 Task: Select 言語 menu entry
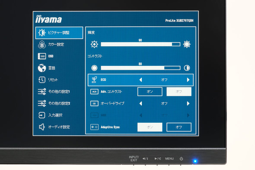coord(51,68)
